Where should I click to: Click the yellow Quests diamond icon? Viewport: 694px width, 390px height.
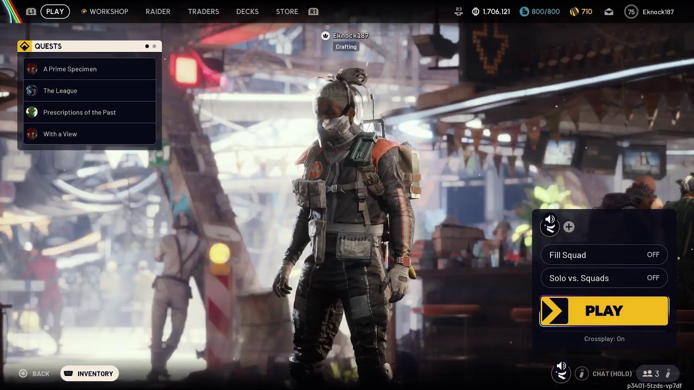24,46
